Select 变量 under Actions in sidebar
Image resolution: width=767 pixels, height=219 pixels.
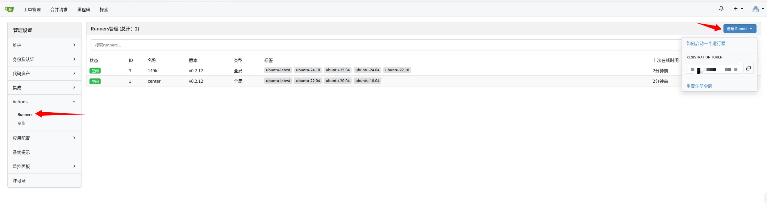pos(21,124)
